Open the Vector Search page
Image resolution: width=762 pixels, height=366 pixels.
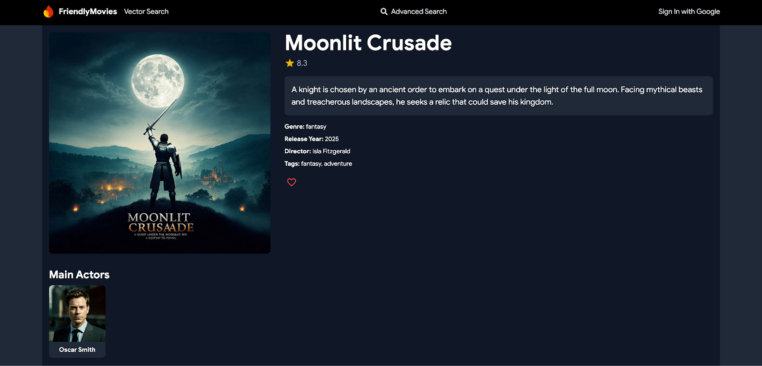coord(146,11)
